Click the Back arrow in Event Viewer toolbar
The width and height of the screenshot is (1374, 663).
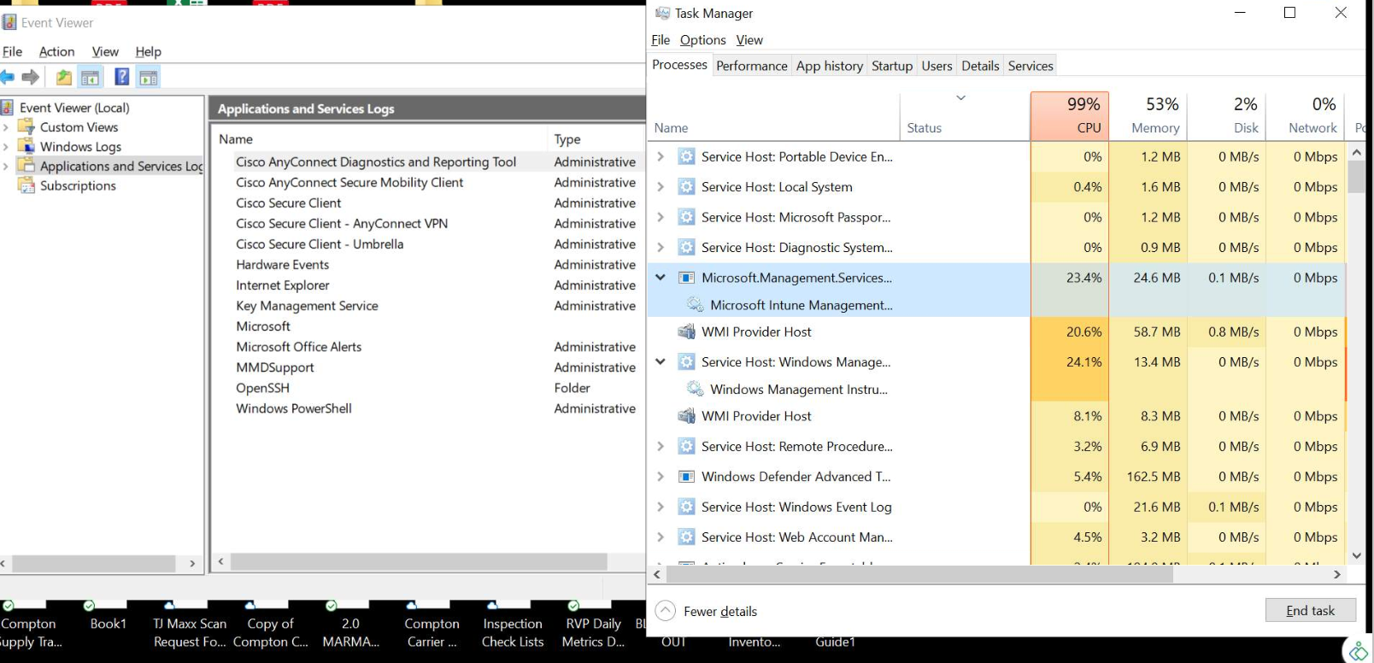(x=7, y=78)
